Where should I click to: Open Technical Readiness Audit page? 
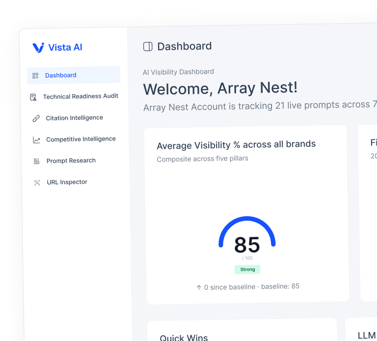pos(81,96)
